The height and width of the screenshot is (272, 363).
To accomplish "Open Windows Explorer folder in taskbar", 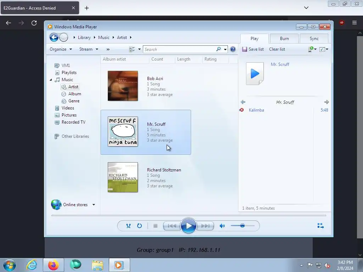I will (x=97, y=265).
